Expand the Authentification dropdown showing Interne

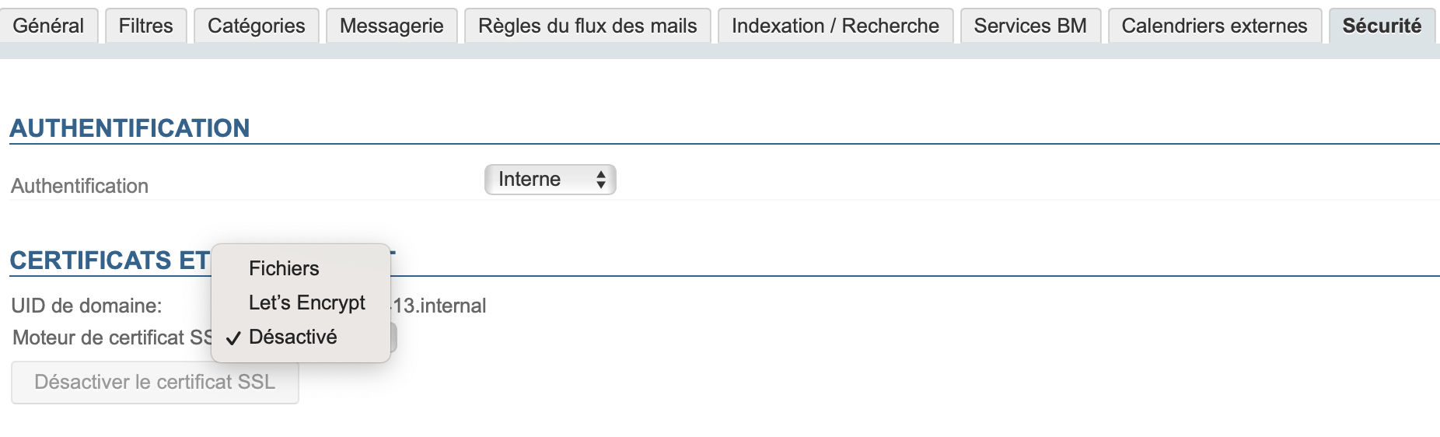550,180
